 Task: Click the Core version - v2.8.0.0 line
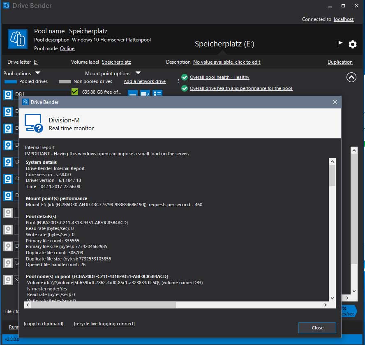click(x=49, y=175)
